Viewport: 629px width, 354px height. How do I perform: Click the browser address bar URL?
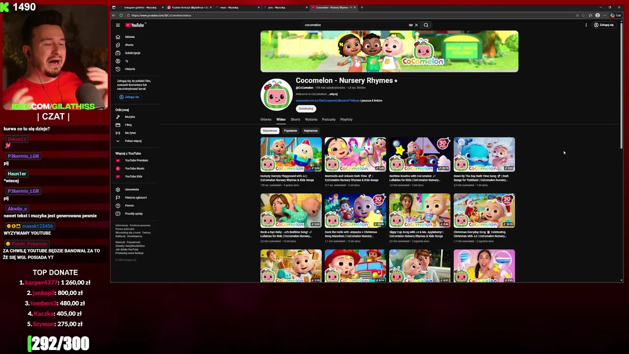point(161,15)
